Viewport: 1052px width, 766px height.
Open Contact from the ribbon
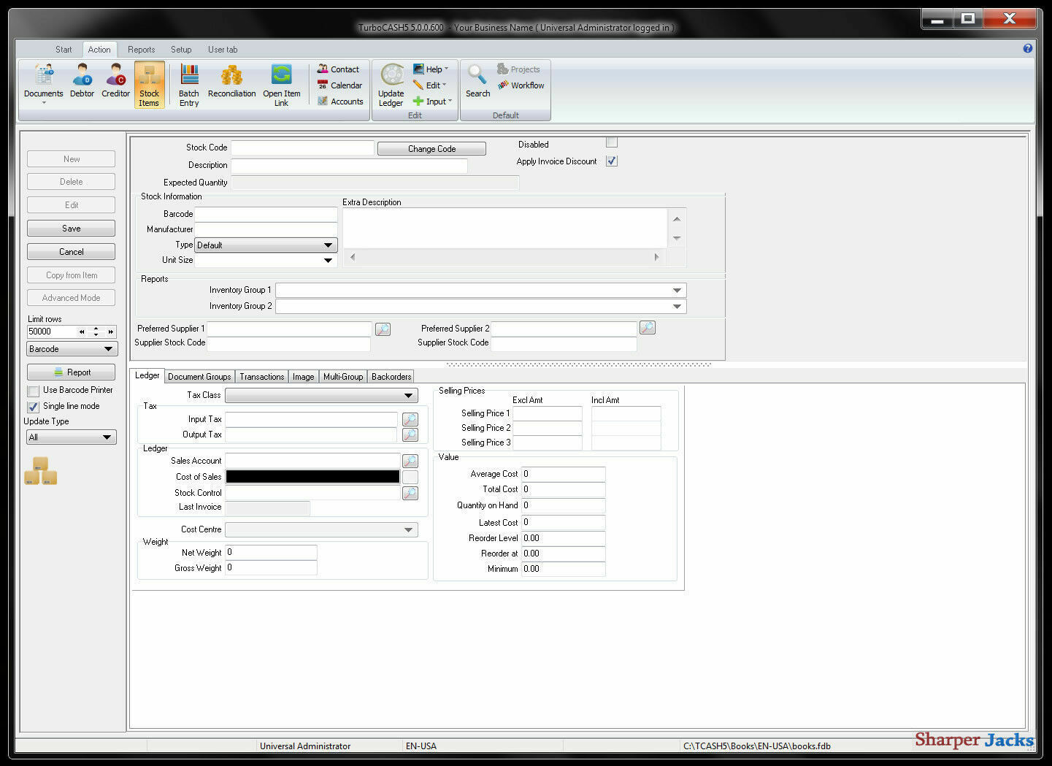338,69
